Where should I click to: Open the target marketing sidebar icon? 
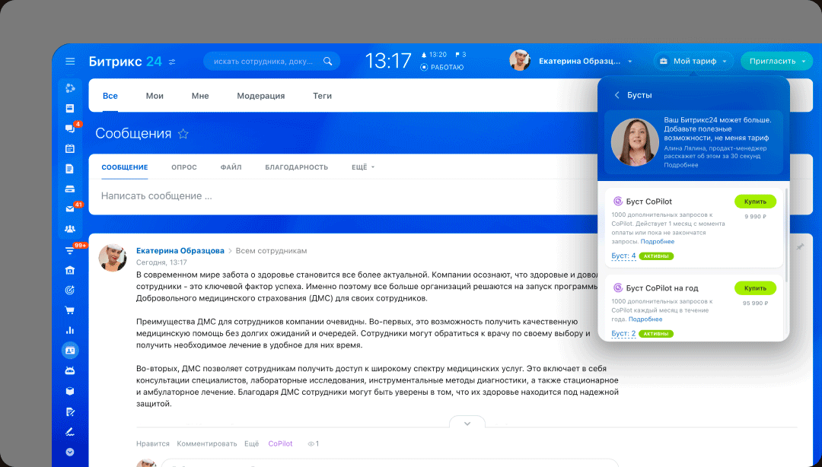[70, 290]
